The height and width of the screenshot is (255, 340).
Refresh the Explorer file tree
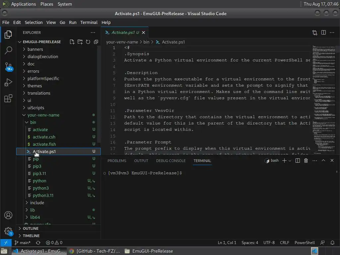click(88, 42)
